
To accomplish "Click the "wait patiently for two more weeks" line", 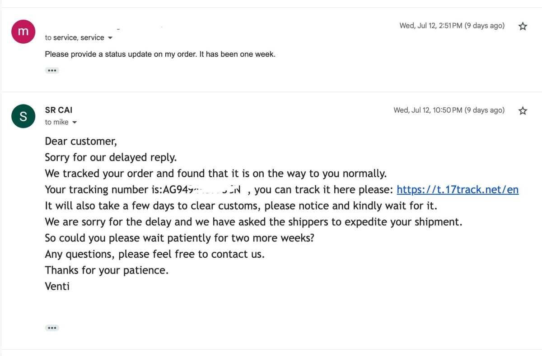I will (x=179, y=238).
